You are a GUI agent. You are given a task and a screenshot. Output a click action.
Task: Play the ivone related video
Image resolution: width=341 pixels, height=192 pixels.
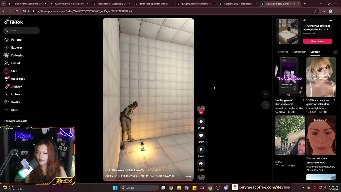(290, 135)
